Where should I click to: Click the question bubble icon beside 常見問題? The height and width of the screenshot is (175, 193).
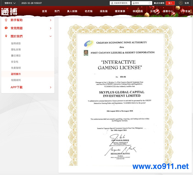(x=6, y=28)
